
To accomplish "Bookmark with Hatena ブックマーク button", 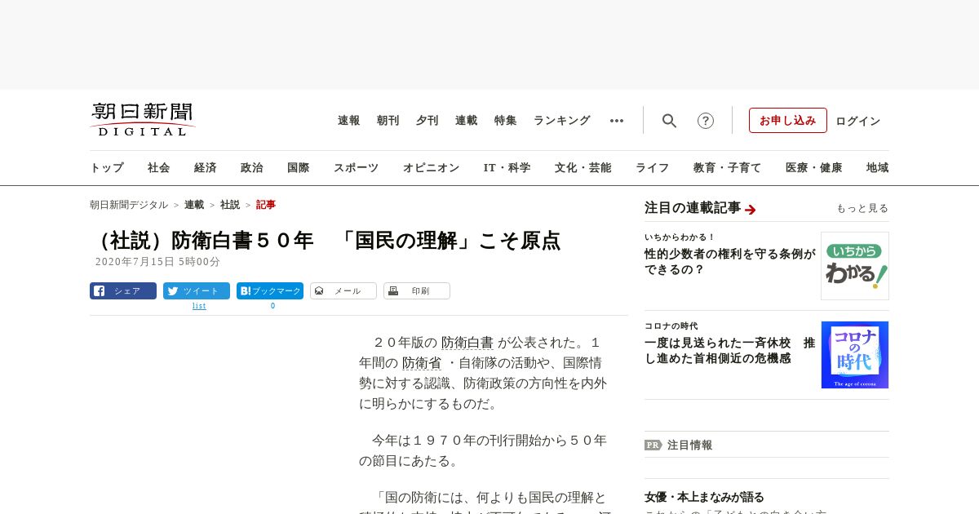I will (x=270, y=290).
